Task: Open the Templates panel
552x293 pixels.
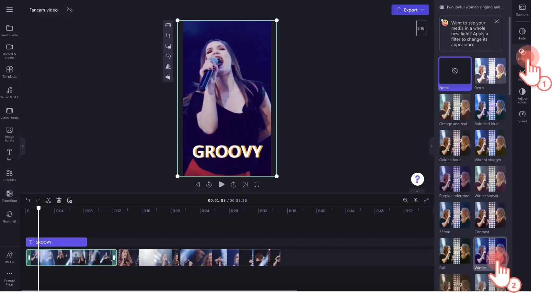Action: [x=10, y=72]
